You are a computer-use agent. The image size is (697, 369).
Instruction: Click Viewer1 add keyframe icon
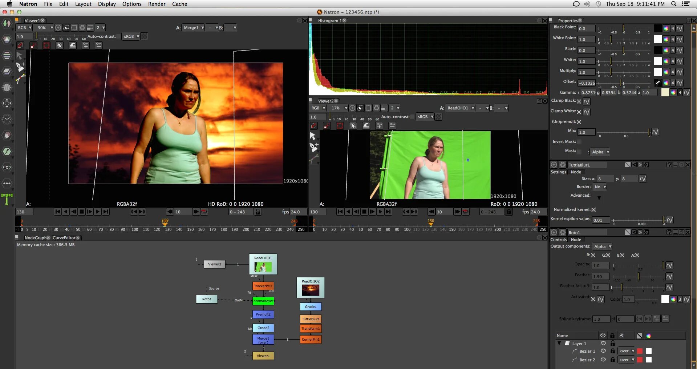[86, 45]
